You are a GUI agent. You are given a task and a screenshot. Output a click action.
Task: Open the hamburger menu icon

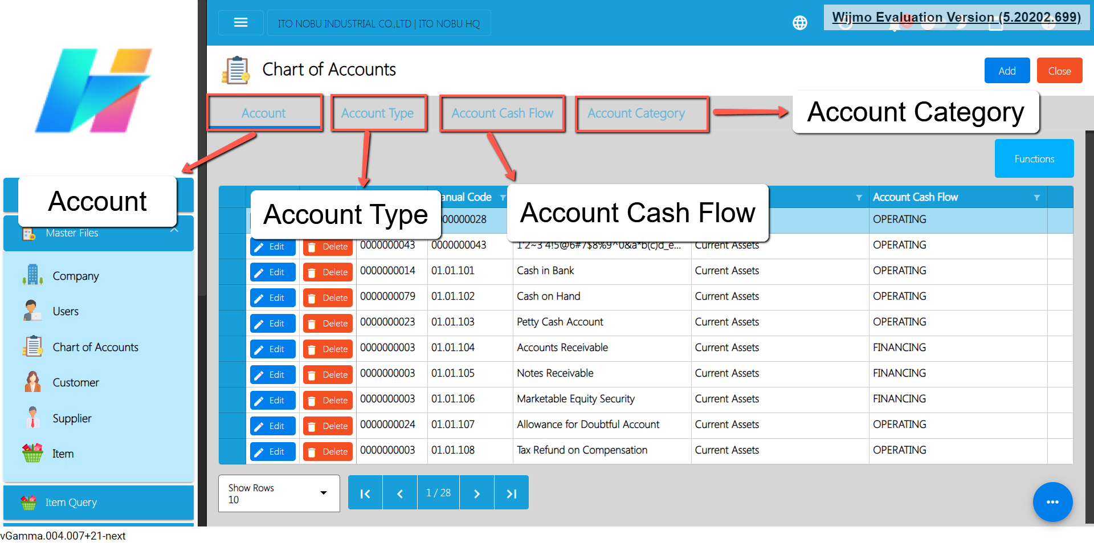pos(240,23)
